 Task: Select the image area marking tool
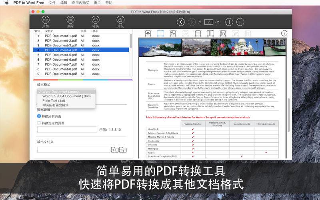(173, 33)
